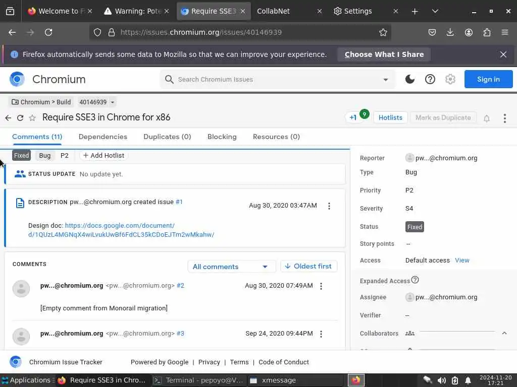
Task: Click the browser address bar URL
Action: [240, 32]
